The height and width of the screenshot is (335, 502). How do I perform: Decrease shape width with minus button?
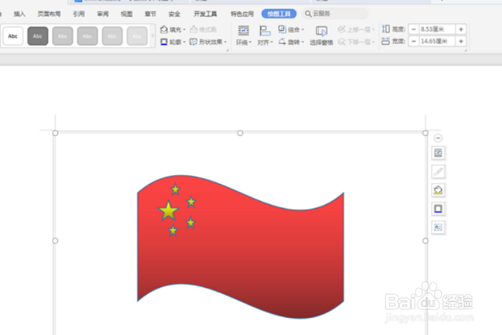[414, 41]
